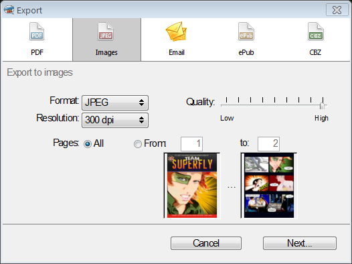Switch to the Images tab label
Viewport: 352px width, 264px height.
click(106, 52)
